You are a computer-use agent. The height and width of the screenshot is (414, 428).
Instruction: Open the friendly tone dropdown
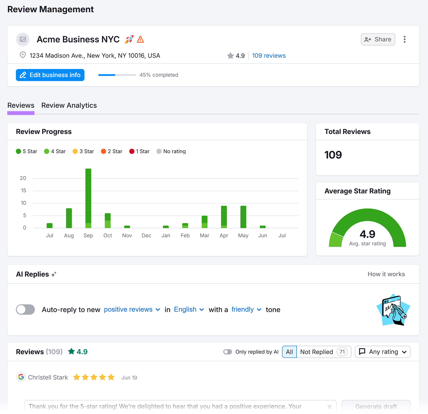tap(246, 310)
